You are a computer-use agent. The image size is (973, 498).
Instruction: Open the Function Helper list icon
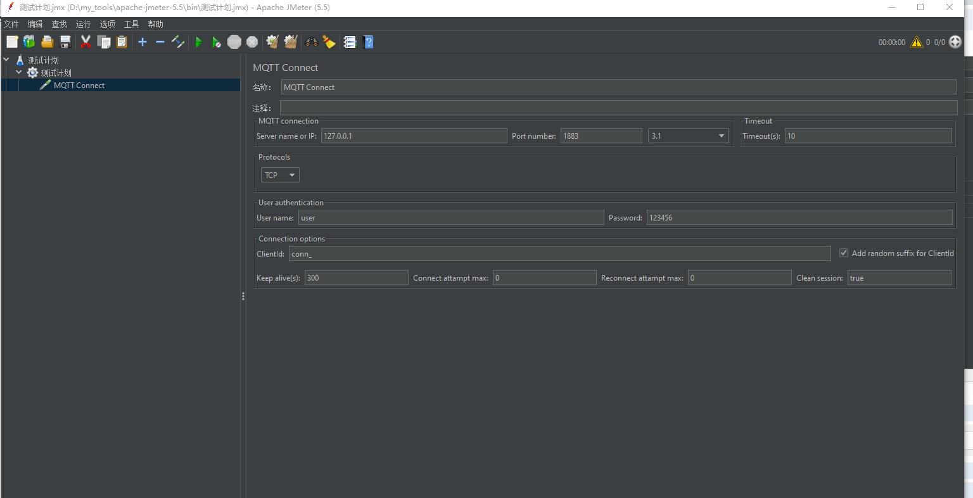(x=350, y=42)
